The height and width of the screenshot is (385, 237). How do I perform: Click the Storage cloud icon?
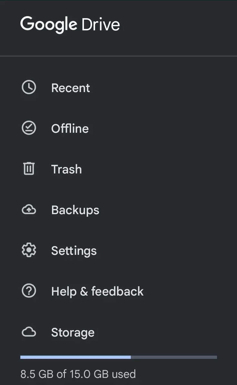pos(29,332)
